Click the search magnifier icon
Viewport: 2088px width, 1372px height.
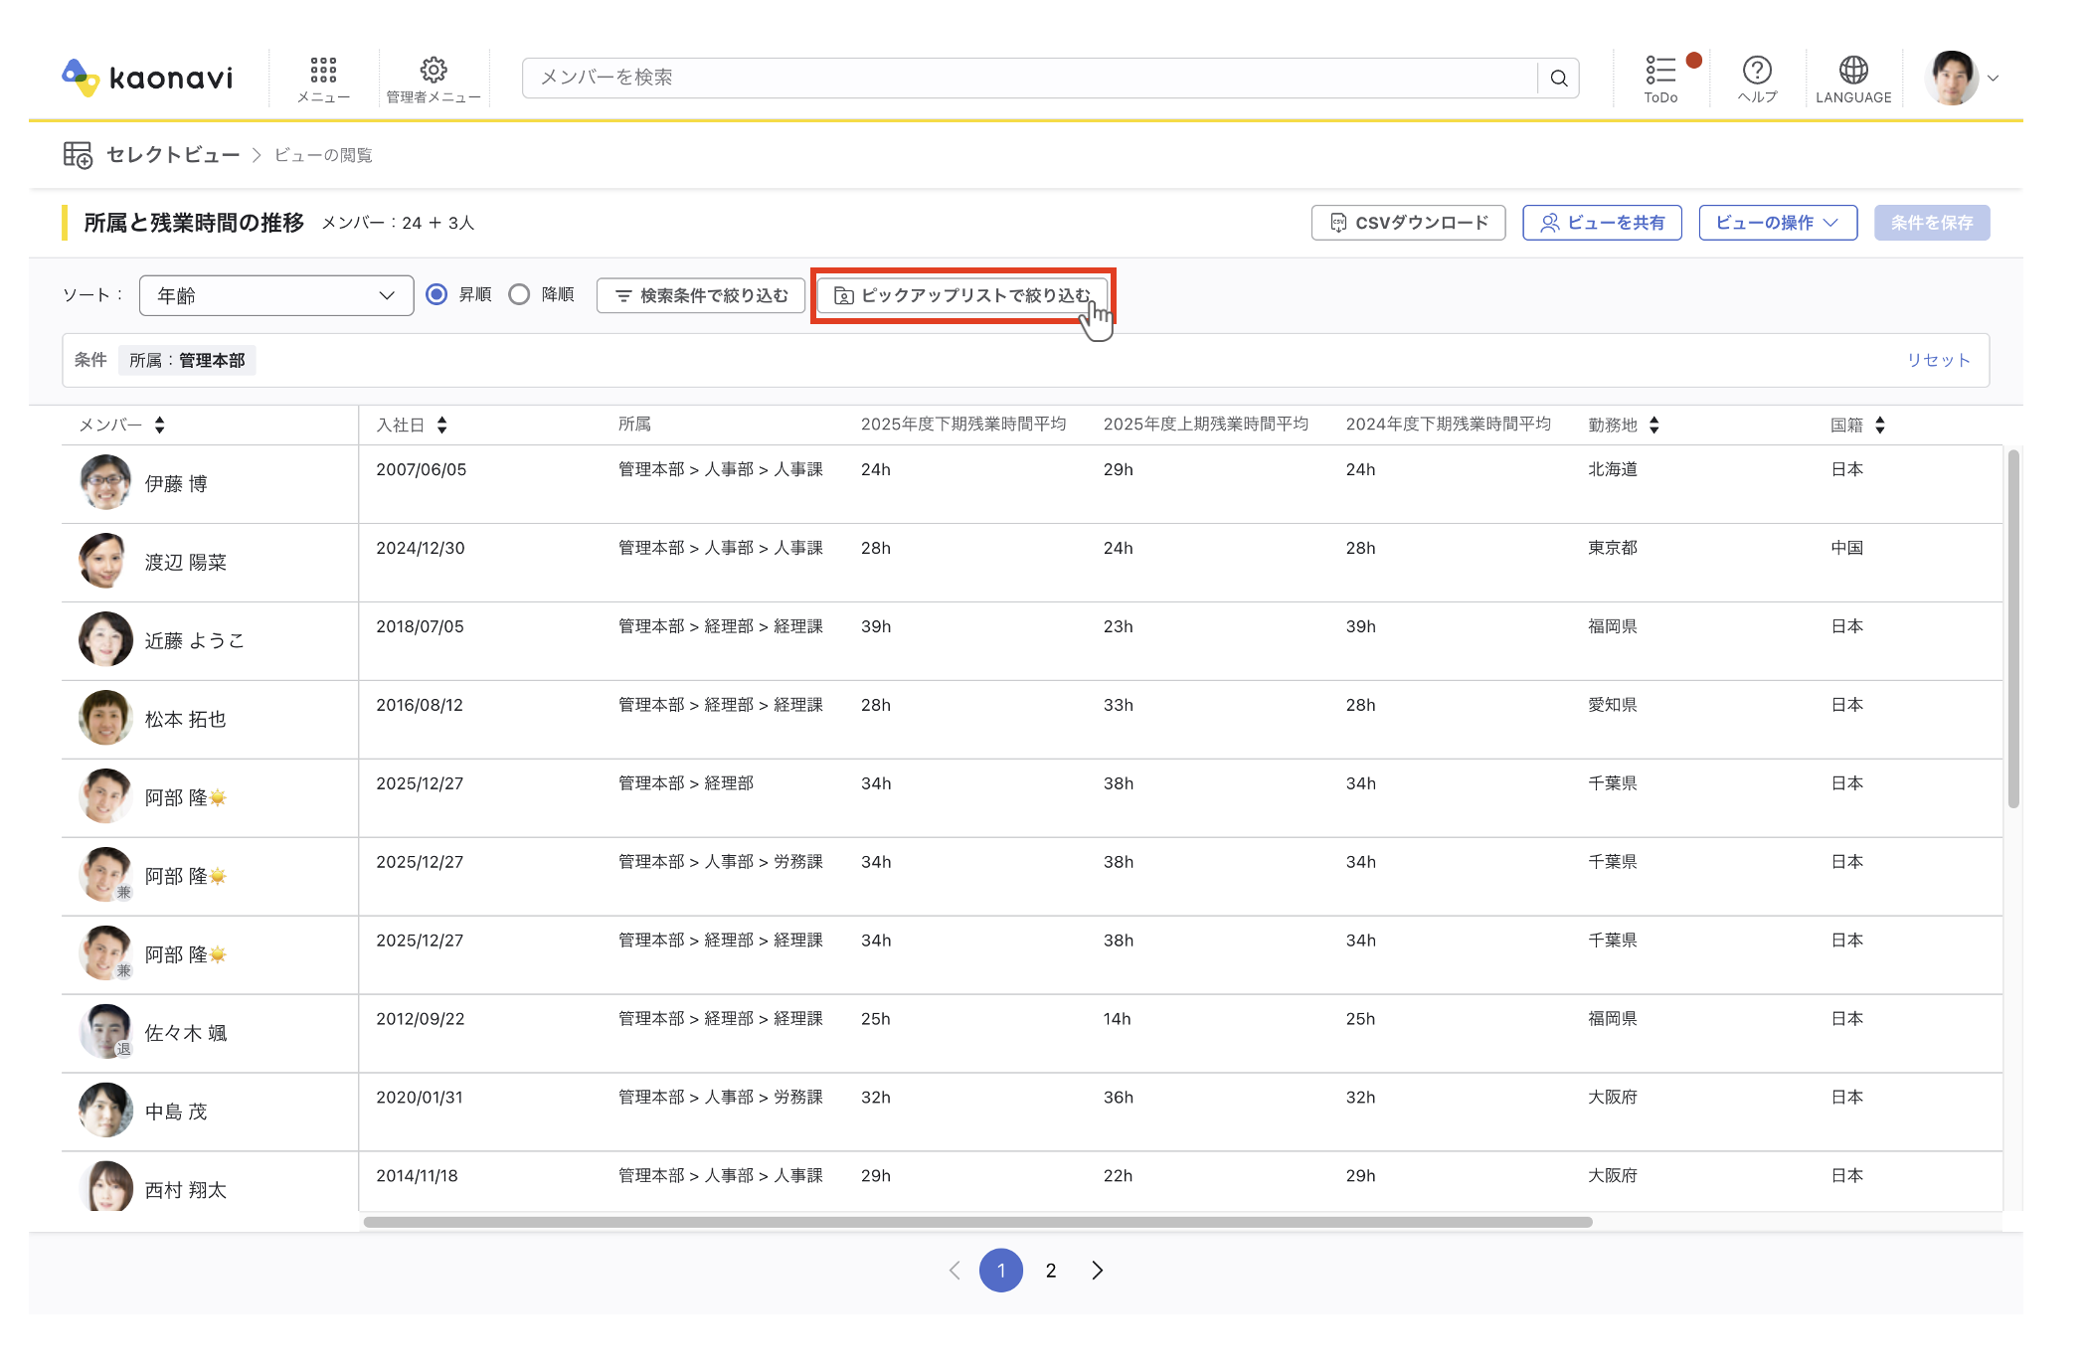click(x=1558, y=78)
